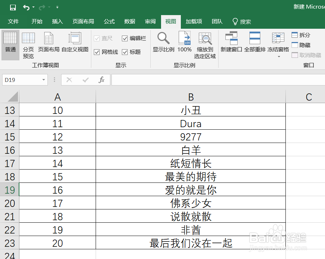
Task: Click 全部重排 arrange all icon
Action: click(x=255, y=42)
